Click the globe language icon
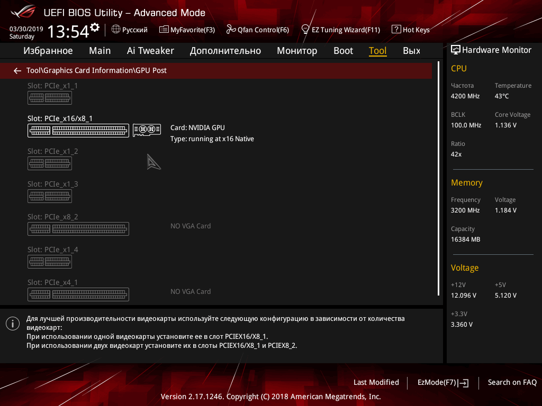The width and height of the screenshot is (542, 406). (x=116, y=30)
